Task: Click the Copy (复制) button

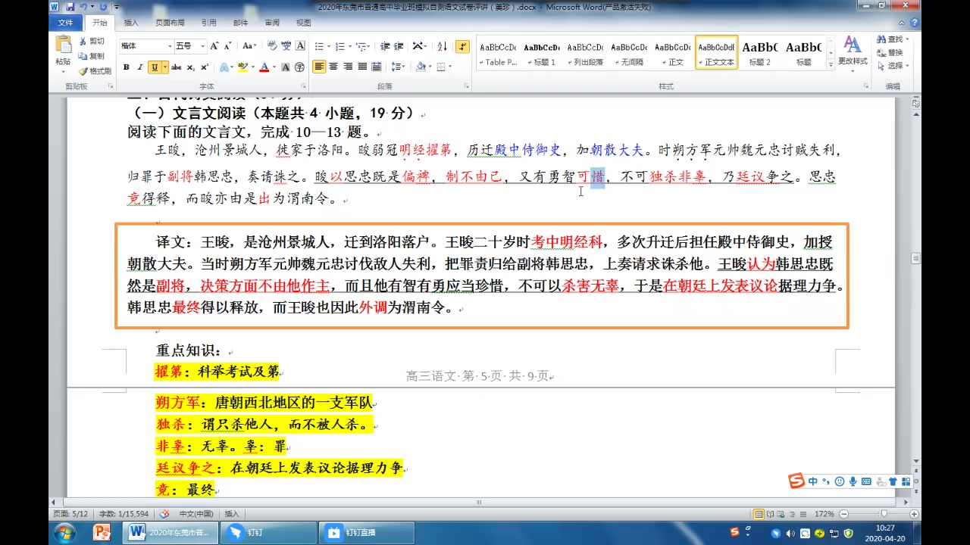Action: (x=91, y=56)
